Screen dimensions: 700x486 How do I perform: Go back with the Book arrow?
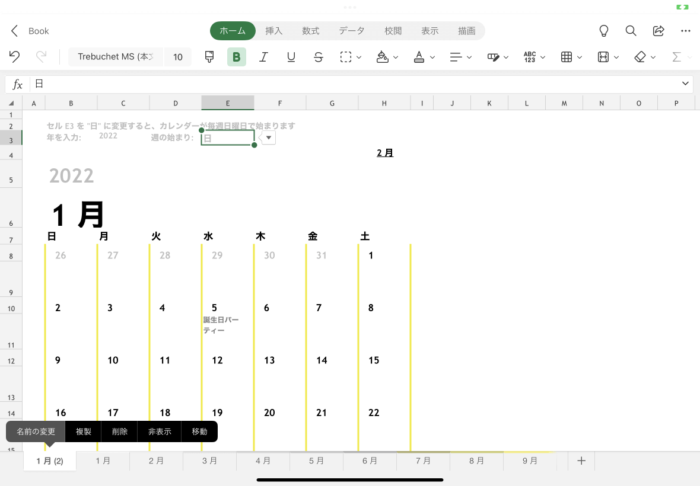(x=14, y=31)
